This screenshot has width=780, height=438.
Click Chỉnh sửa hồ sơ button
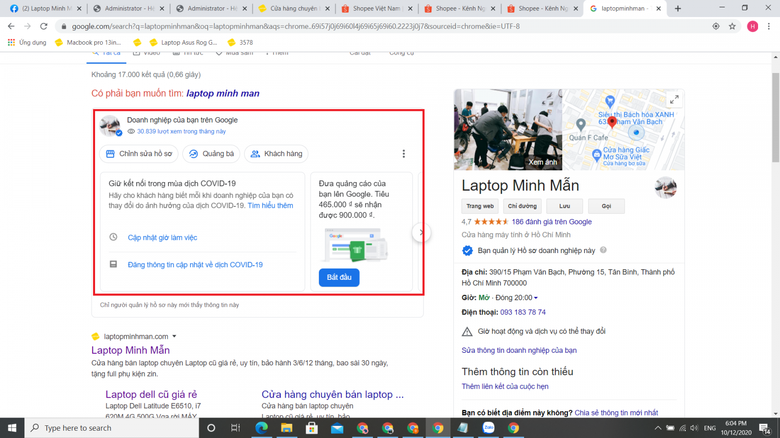point(138,154)
